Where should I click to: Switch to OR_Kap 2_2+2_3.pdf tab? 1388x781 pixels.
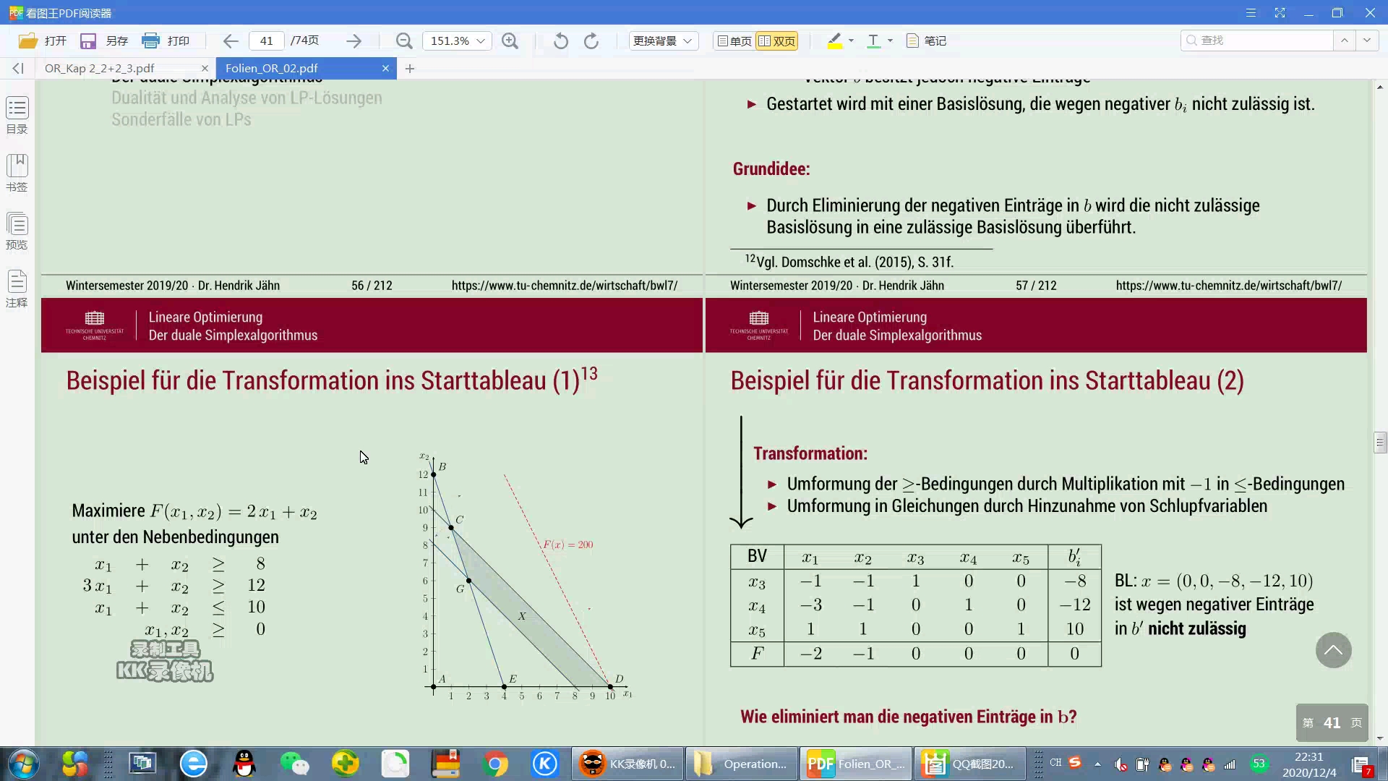tap(100, 68)
